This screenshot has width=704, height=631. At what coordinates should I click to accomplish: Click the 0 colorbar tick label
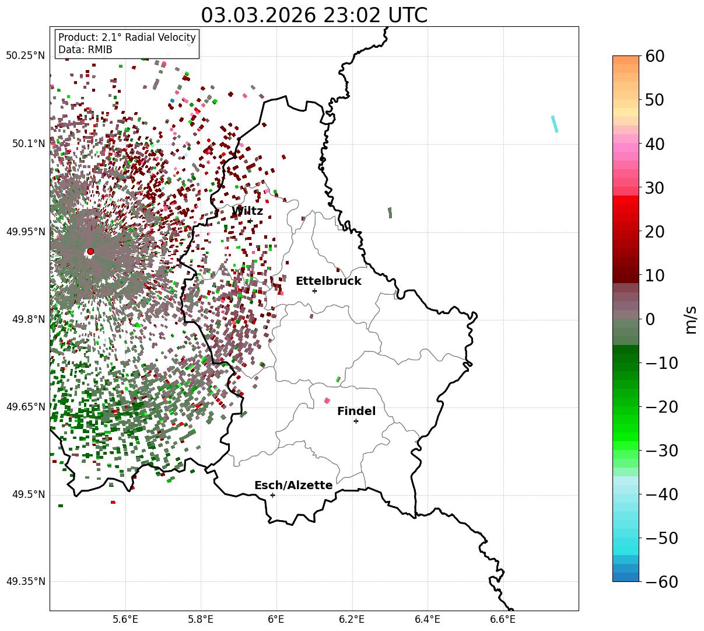point(651,319)
